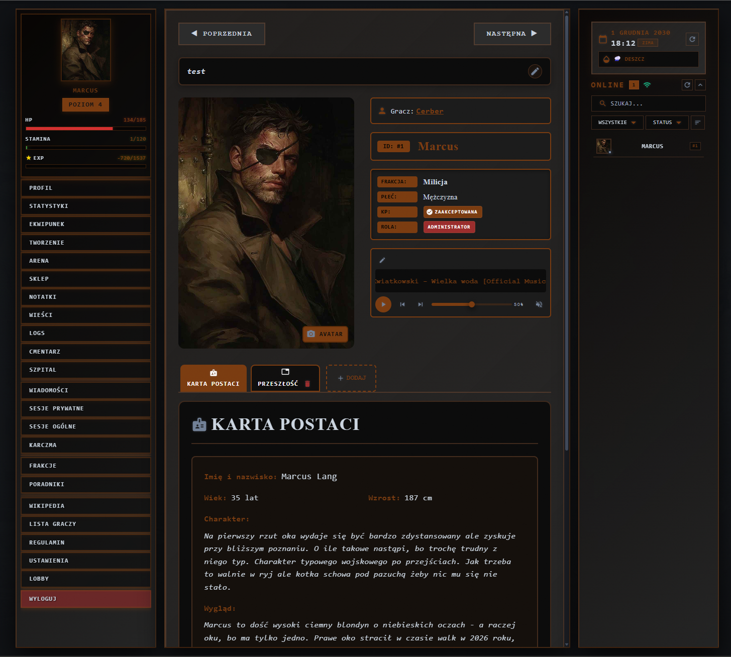Viewport: 731px width, 657px height.
Task: Refresh the date and weather widget
Action: [x=692, y=39]
